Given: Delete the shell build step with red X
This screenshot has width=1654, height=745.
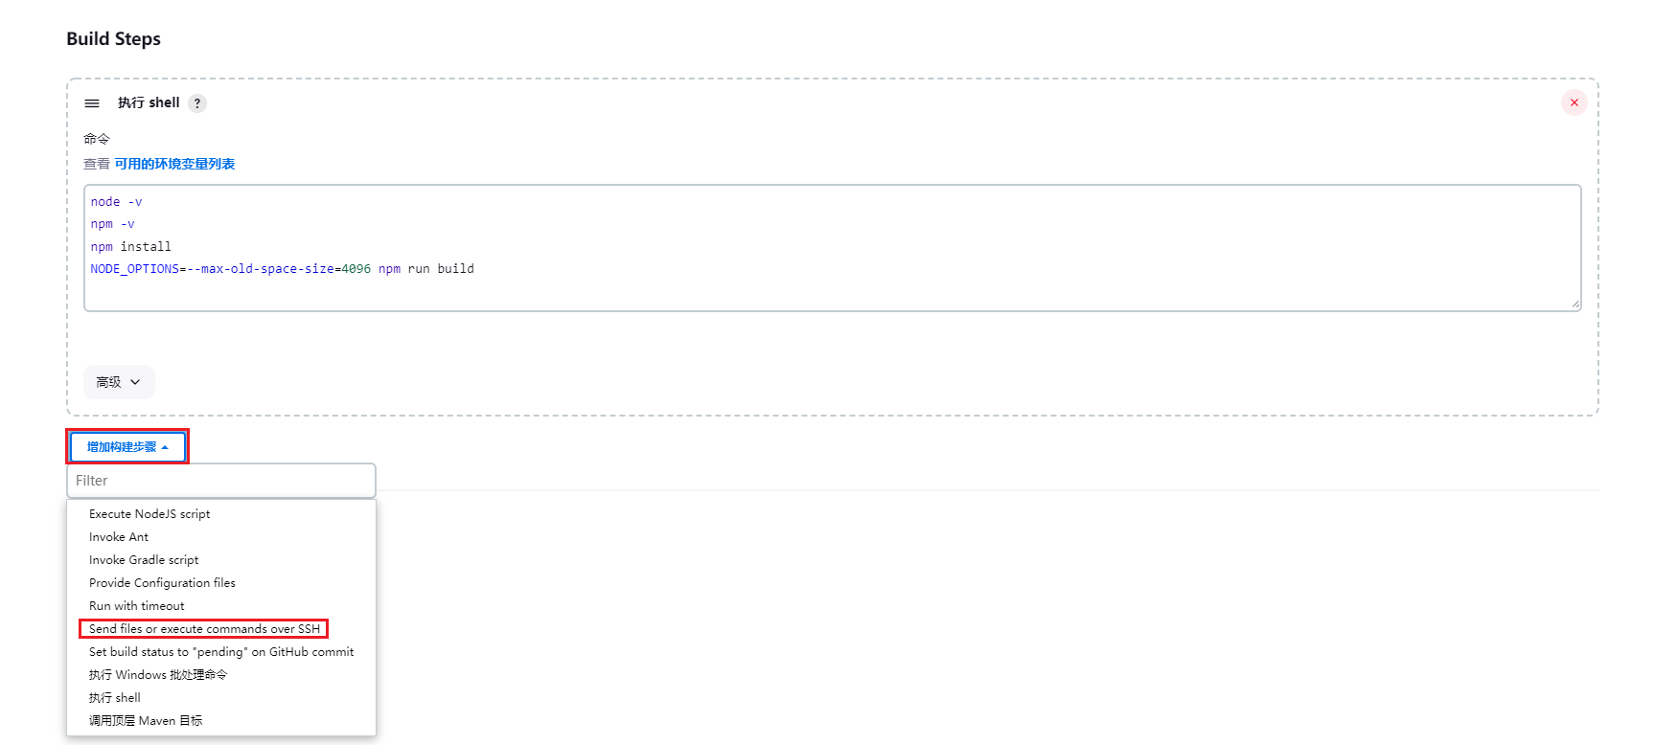Looking at the screenshot, I should tap(1574, 102).
